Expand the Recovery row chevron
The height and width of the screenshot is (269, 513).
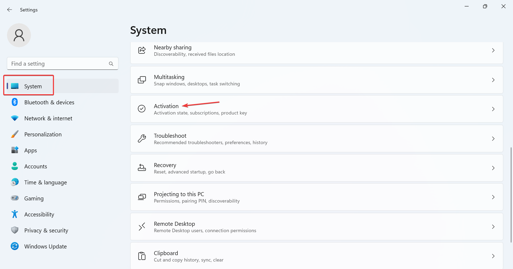(493, 168)
